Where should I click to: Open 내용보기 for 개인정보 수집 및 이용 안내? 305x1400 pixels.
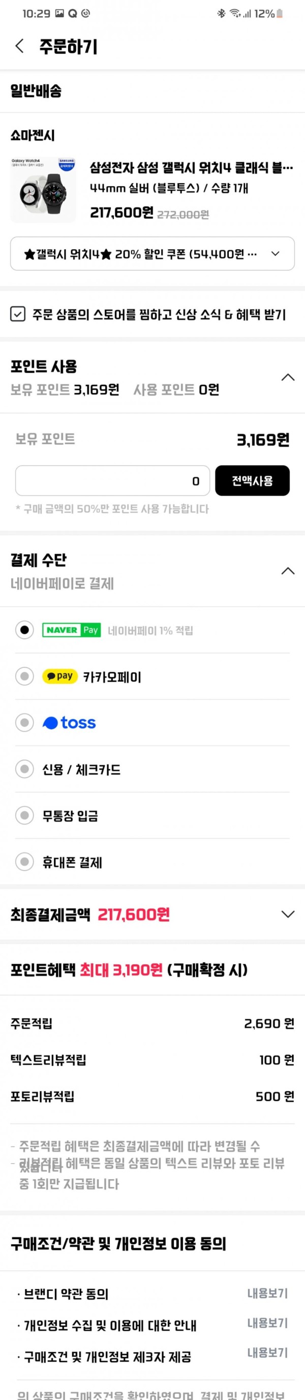point(267,1323)
